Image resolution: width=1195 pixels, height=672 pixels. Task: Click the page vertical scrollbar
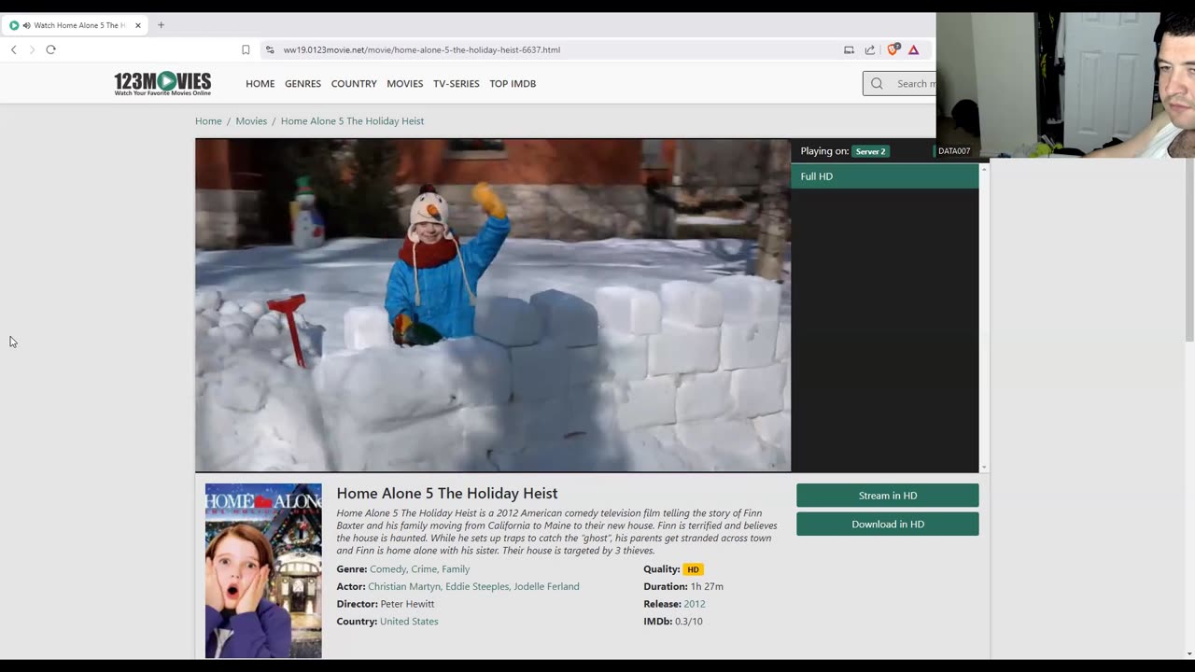[1189, 249]
